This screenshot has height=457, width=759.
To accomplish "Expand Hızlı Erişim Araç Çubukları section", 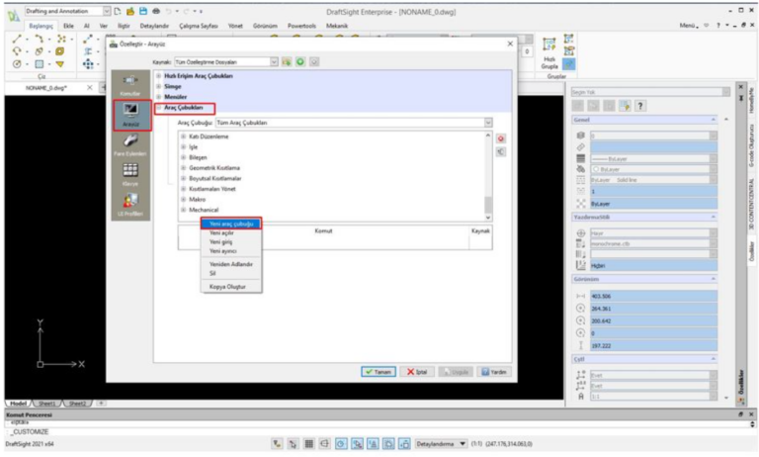I will 158,75.
